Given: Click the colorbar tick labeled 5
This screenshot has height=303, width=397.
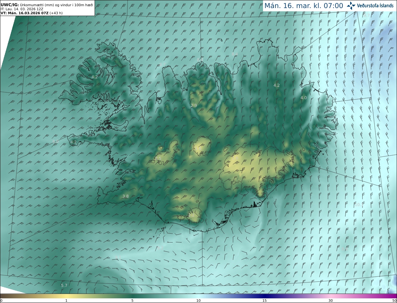Looking at the screenshot, I should (132, 301).
